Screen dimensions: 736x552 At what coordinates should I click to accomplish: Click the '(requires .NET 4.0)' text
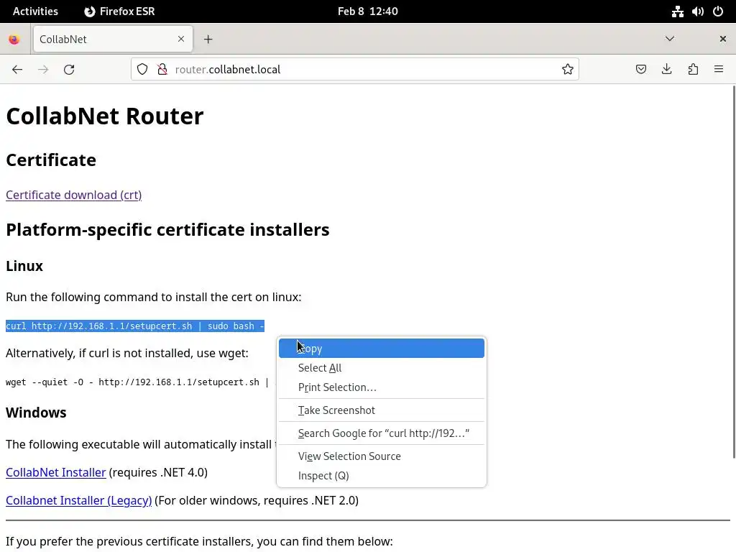158,472
